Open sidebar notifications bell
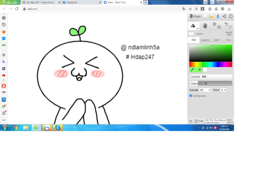 click(4, 113)
